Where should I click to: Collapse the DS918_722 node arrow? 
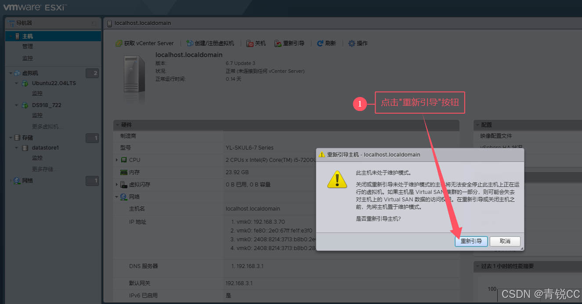click(17, 105)
